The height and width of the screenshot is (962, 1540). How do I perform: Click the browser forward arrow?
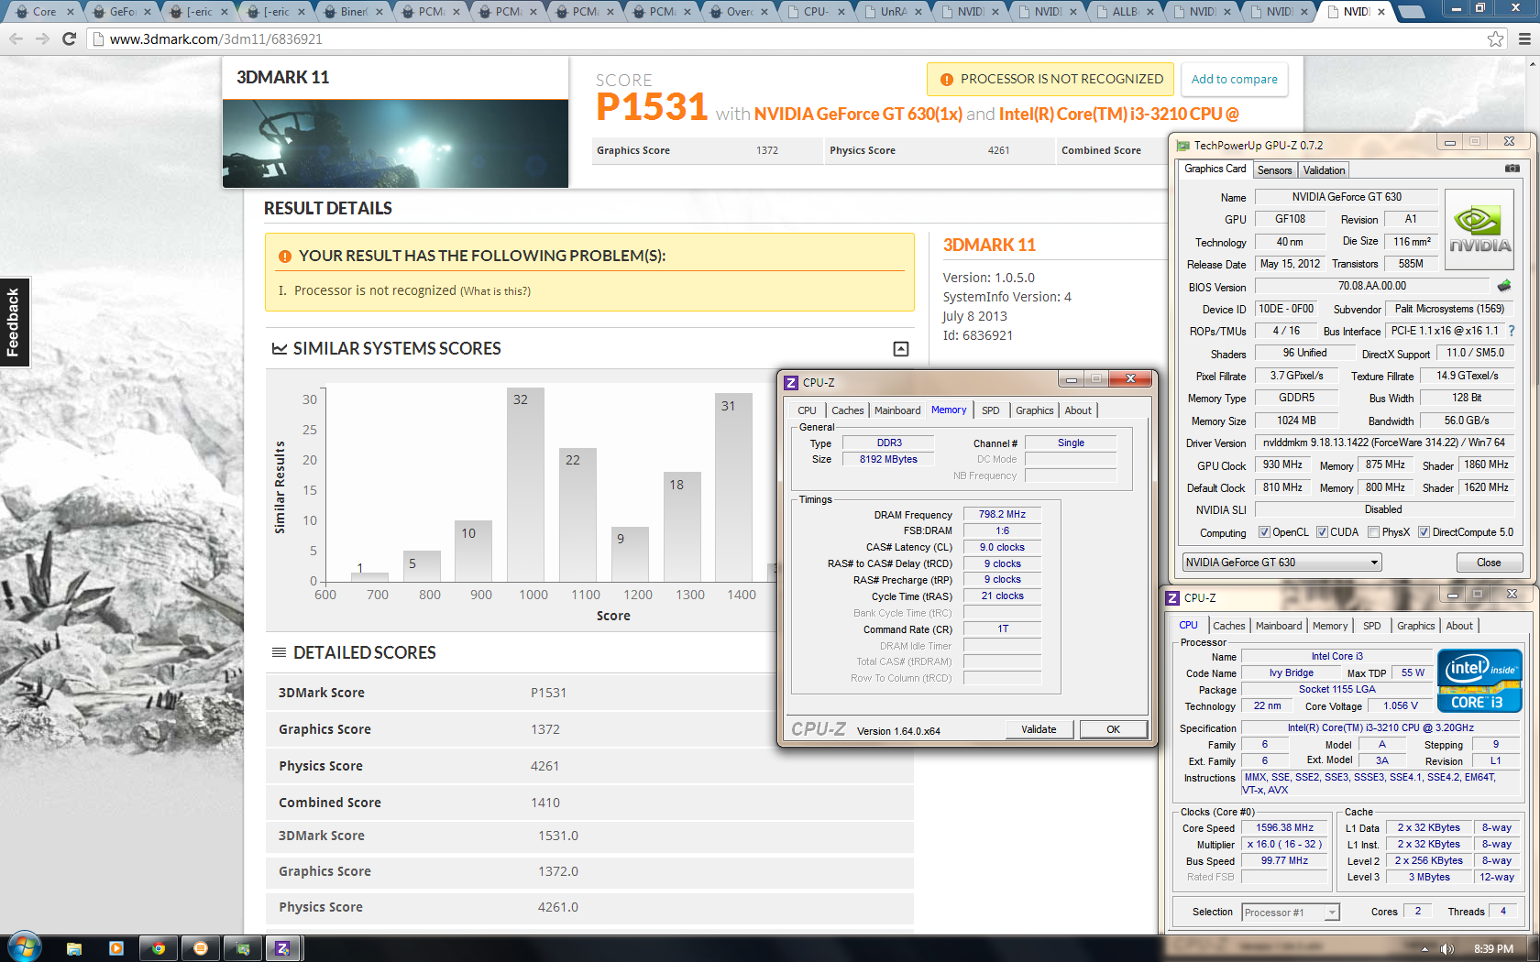(x=42, y=38)
